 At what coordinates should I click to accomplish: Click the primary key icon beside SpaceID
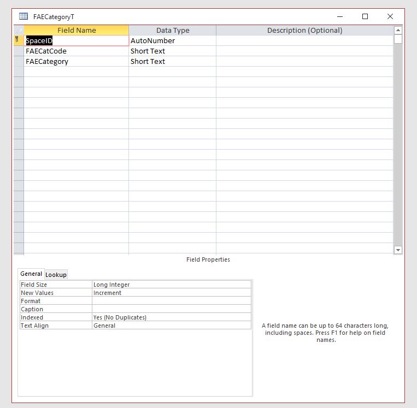click(x=17, y=39)
